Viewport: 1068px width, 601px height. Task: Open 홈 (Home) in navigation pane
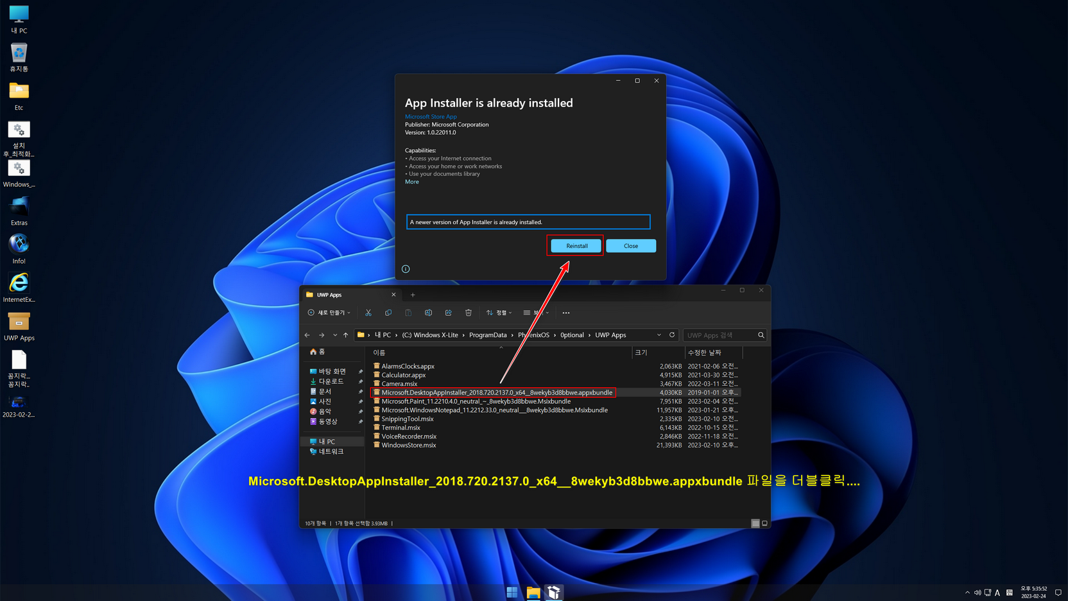coord(318,352)
